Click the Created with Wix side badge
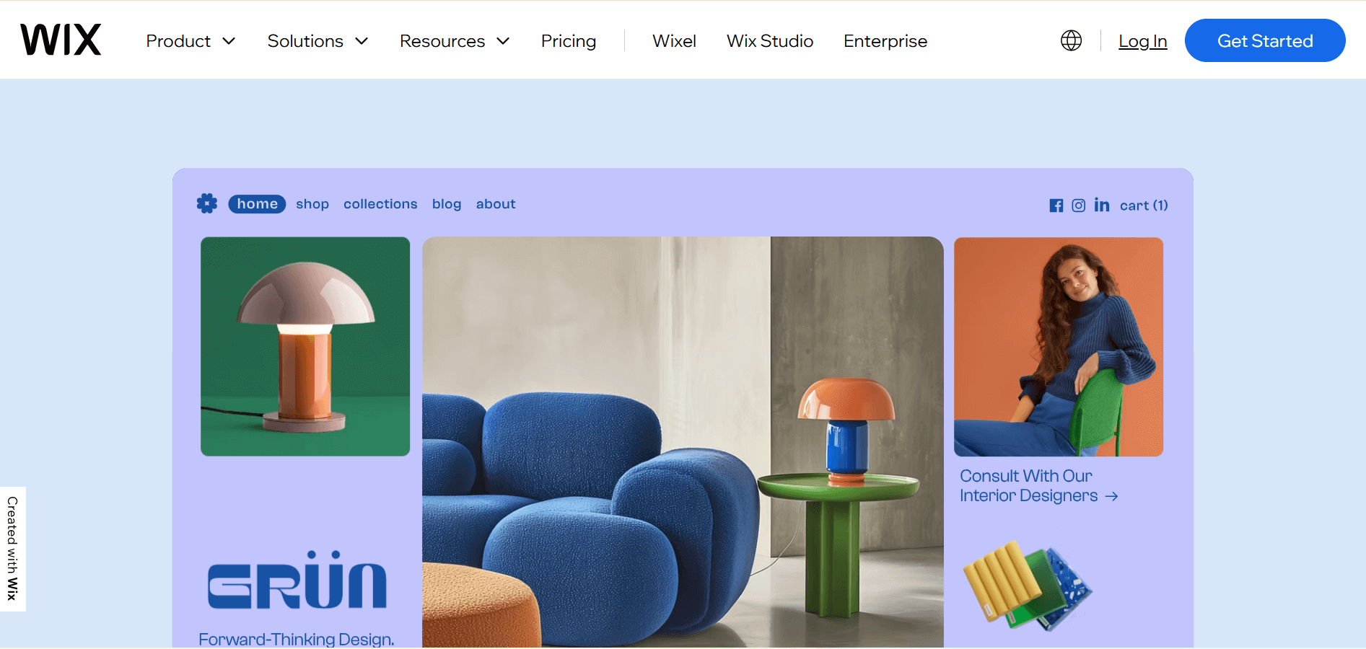 [x=12, y=549]
